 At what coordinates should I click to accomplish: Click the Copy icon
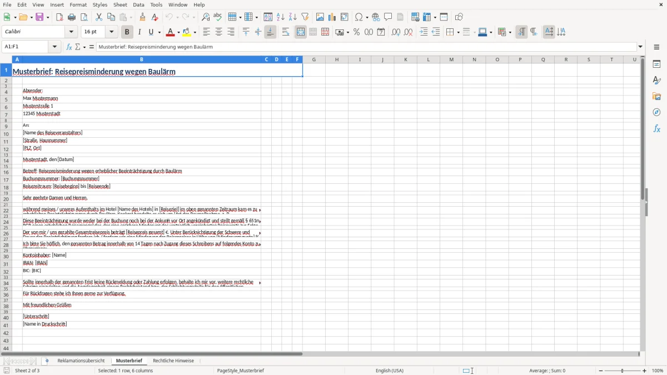point(111,17)
